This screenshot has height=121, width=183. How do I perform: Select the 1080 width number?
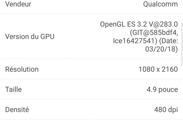[146, 70]
